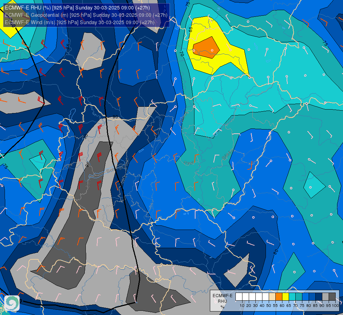This screenshot has width=343, height=315.
Task: Pick the dark gray 95-100% legend swatch
Action: (332, 297)
